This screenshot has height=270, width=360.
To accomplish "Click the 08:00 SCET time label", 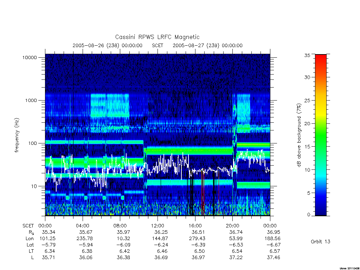I will 120,226.
